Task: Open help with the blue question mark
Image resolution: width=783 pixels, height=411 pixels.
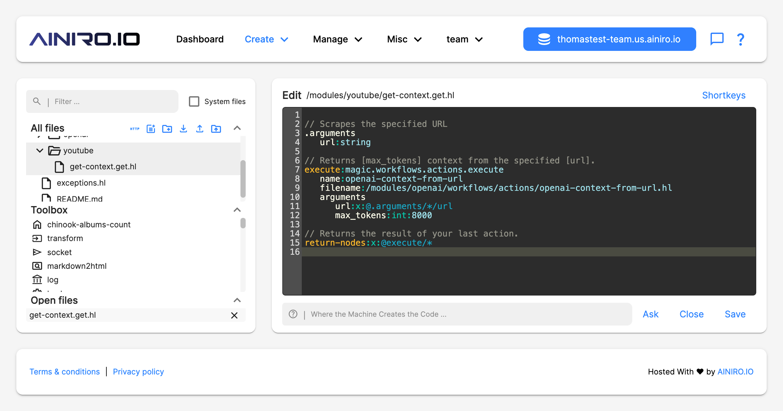Action: pyautogui.click(x=741, y=39)
